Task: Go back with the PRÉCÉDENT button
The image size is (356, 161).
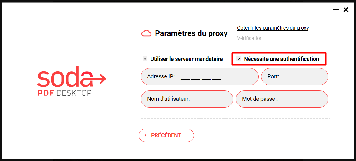Action: point(166,135)
